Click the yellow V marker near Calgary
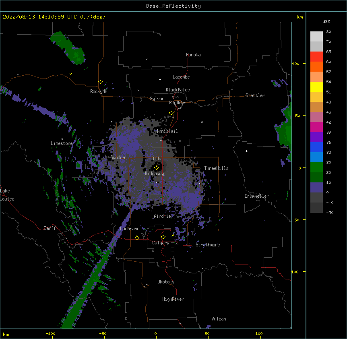Screen dimensions: 347x339 173,235
